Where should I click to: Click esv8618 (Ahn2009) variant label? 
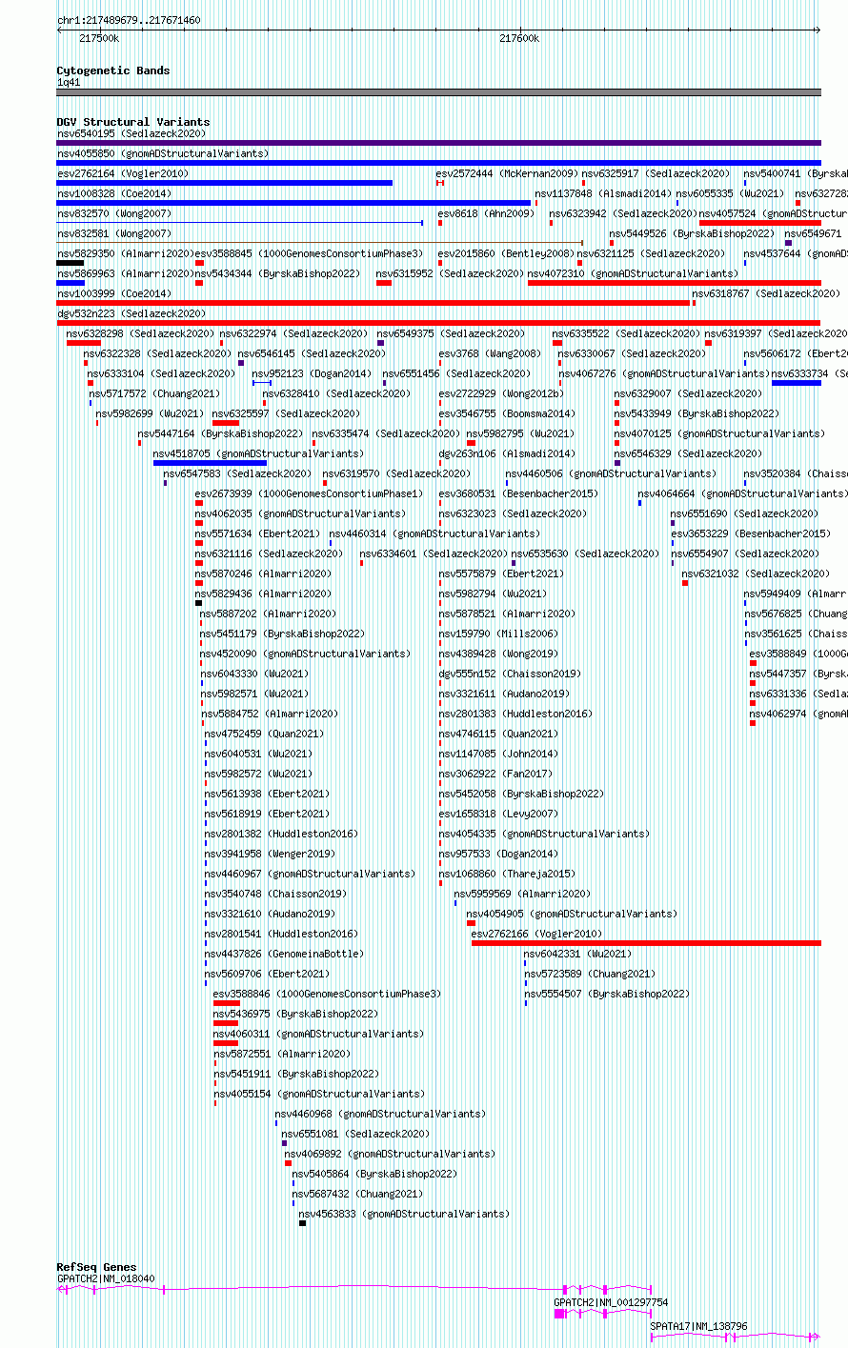[x=487, y=213]
